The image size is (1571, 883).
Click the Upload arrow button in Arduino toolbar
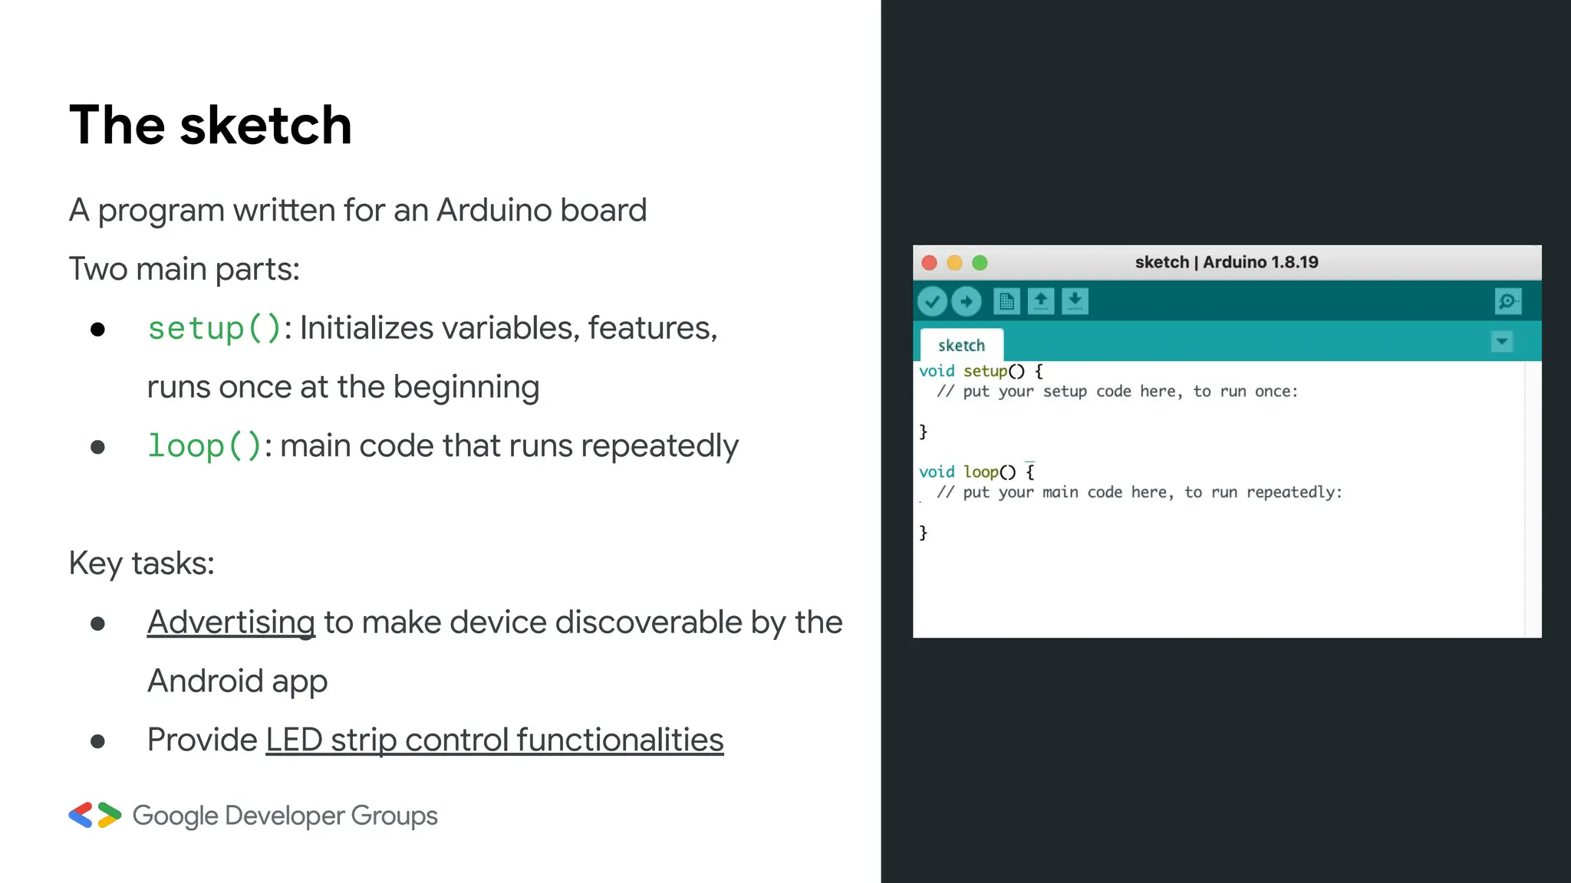click(967, 301)
